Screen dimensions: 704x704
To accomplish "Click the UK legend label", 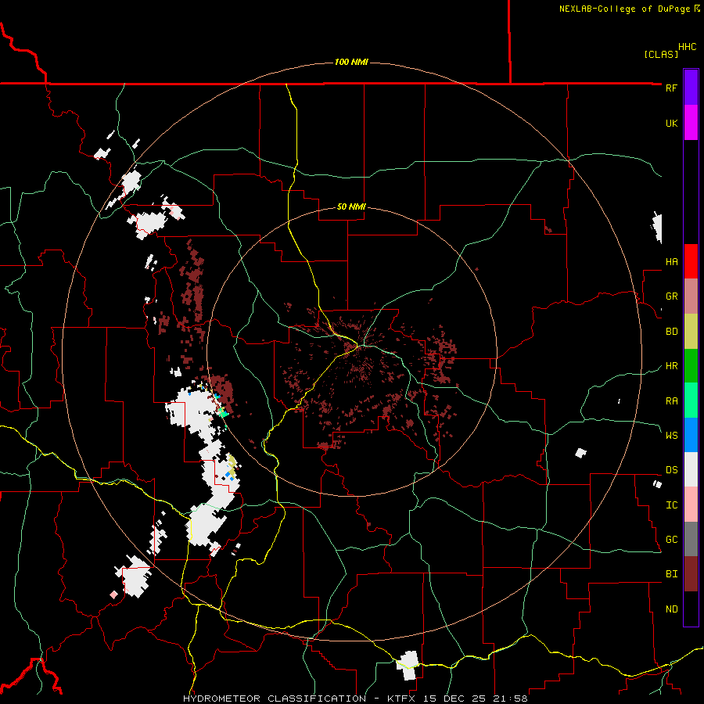I will [x=671, y=123].
